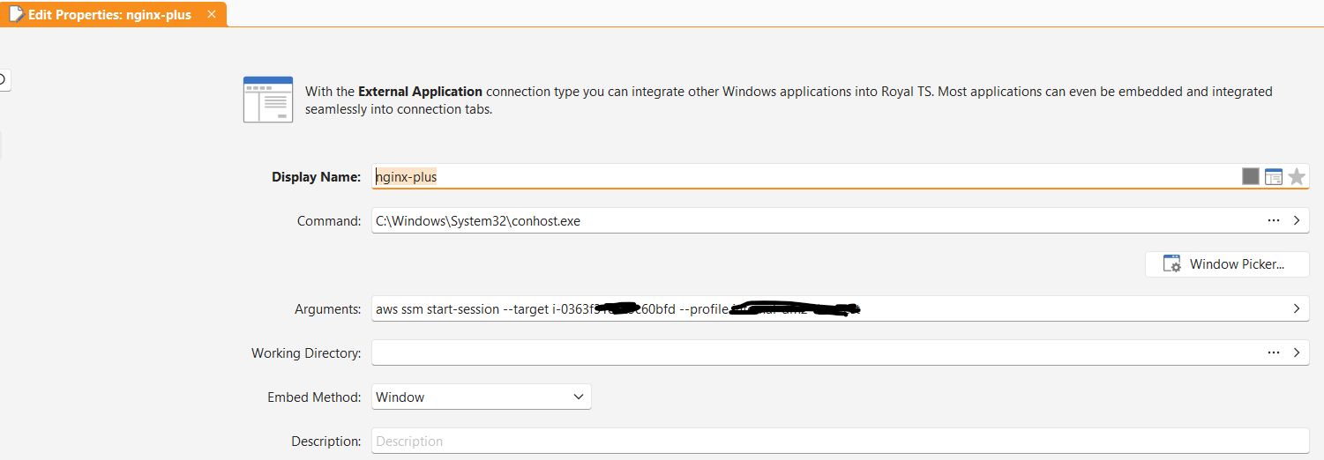The image size is (1324, 460).
Task: Expand the Arguments field arrow
Action: coord(1296,308)
